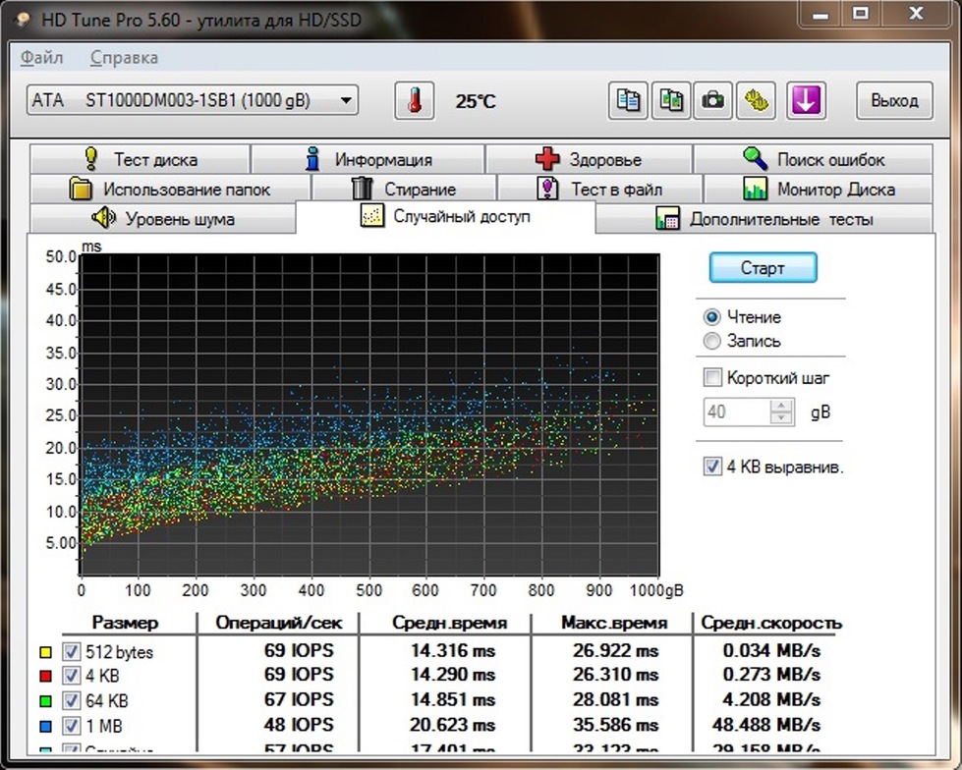The image size is (962, 770).
Task: Uncheck the 512 bytes test size
Action: tap(69, 651)
